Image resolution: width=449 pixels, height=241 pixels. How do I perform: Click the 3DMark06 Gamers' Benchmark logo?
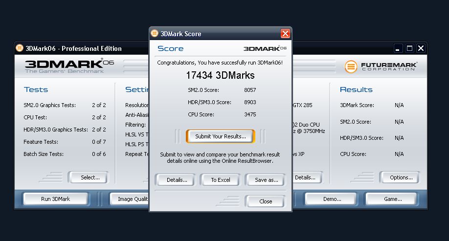tap(69, 66)
